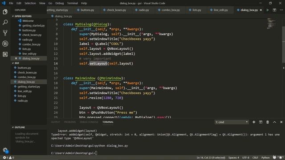The width and height of the screenshot is (285, 160).
Task: Open combo_box.py in the GUI folder
Action: click(27, 77)
